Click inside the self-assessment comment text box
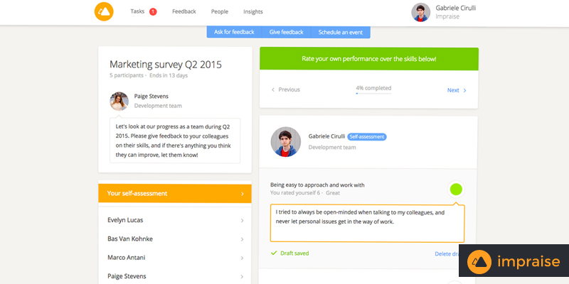Viewport: 569px width, 284px height. point(366,223)
